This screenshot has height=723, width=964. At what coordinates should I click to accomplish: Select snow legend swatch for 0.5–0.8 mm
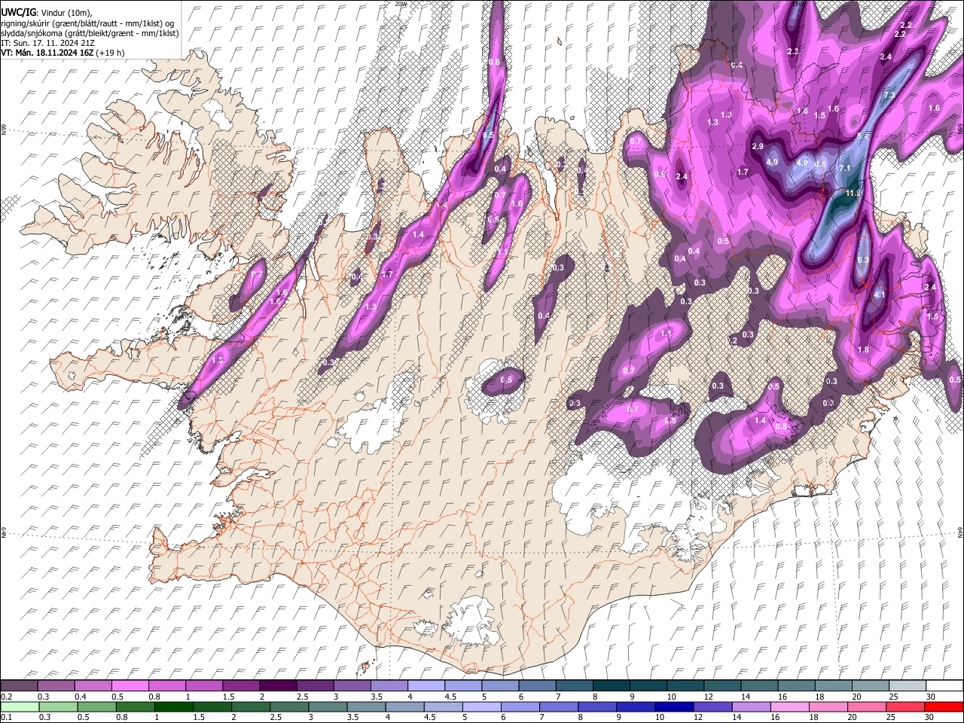click(x=130, y=686)
